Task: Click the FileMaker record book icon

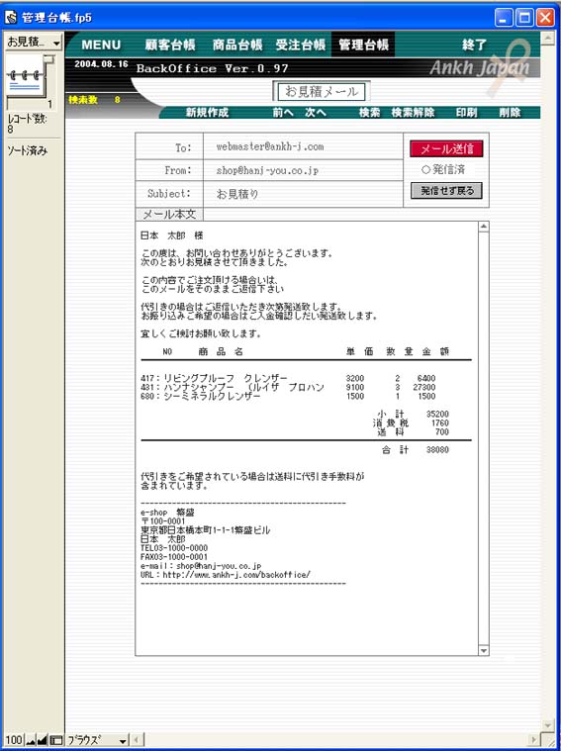Action: point(27,77)
